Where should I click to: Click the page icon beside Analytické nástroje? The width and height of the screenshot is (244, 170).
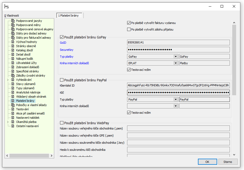pos(13,92)
